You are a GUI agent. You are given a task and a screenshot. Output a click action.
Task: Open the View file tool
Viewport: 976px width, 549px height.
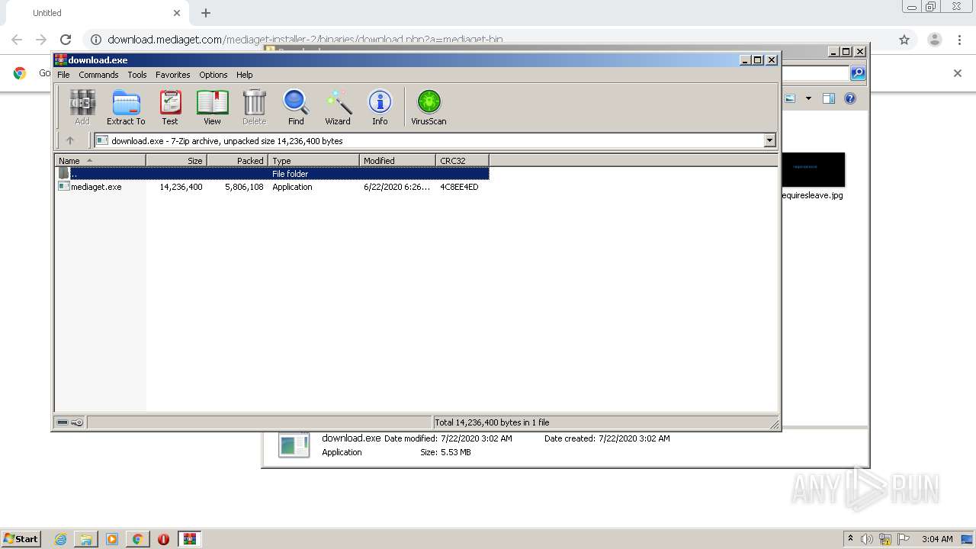[x=212, y=107]
